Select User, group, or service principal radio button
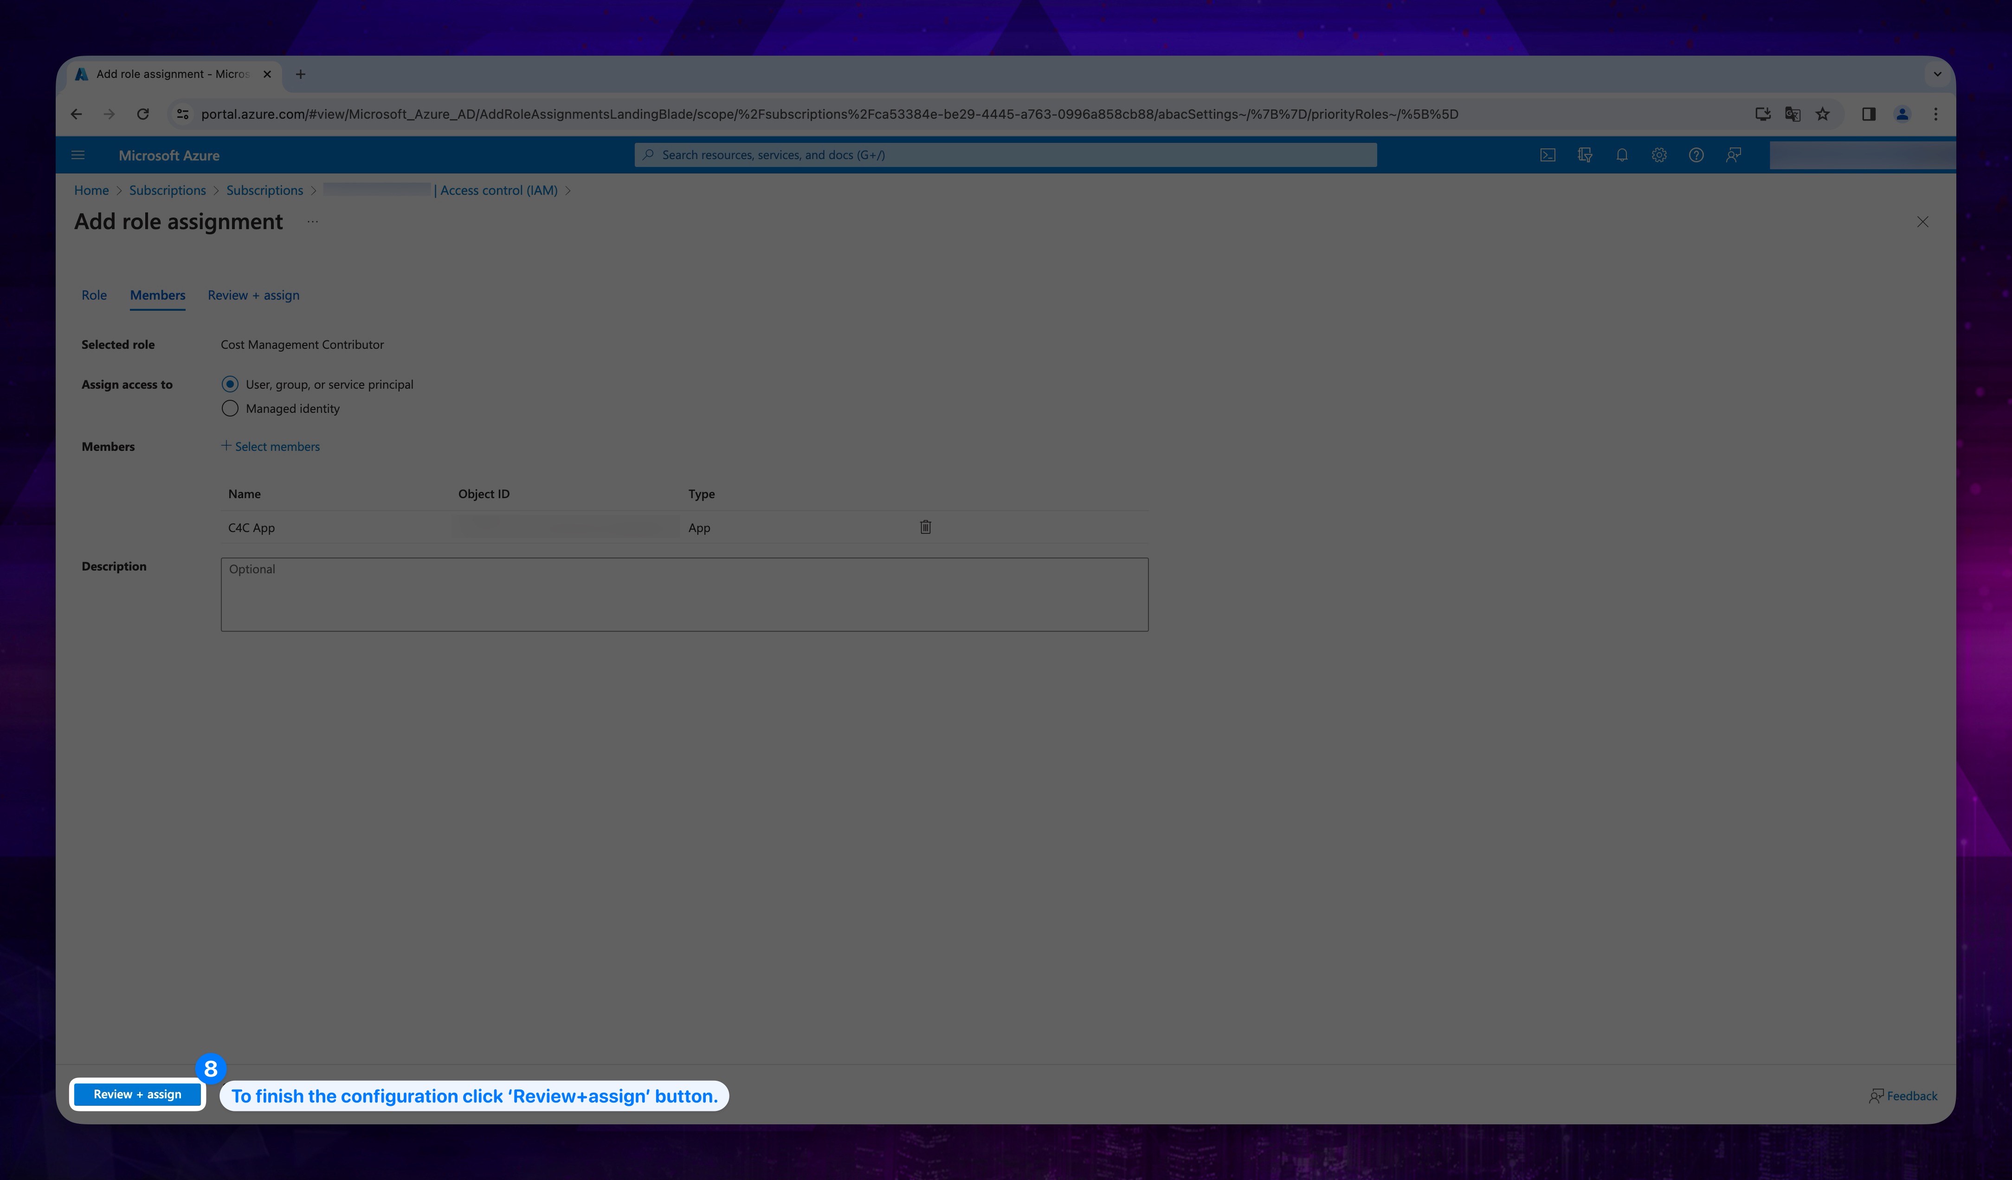Viewport: 2012px width, 1180px height. pos(229,384)
